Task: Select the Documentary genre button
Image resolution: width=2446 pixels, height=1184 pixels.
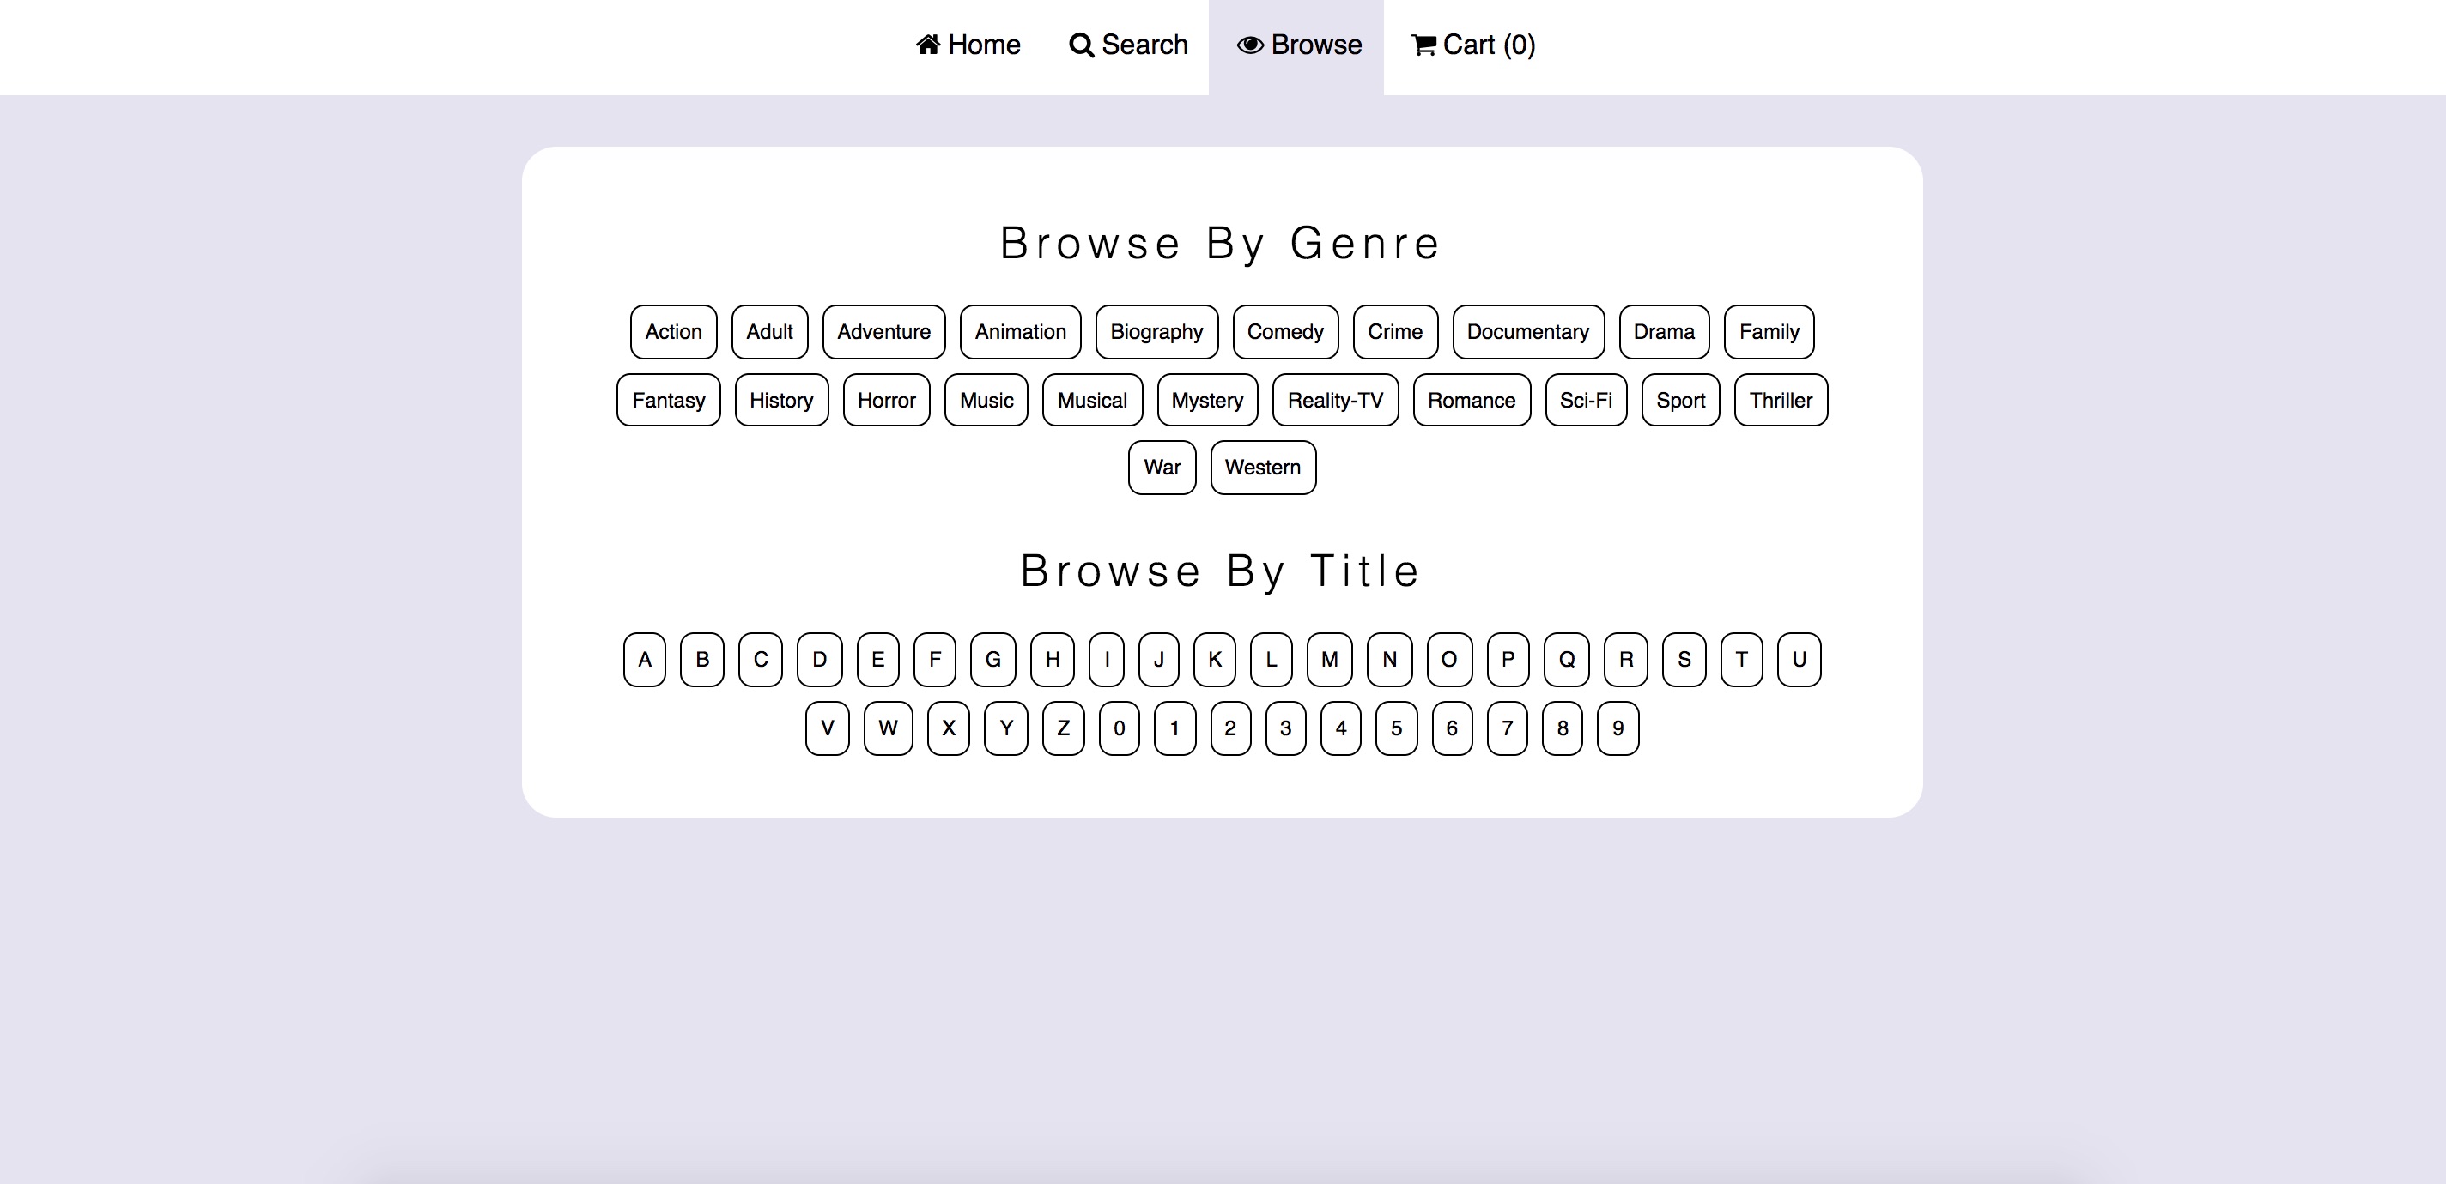Action: coord(1528,332)
